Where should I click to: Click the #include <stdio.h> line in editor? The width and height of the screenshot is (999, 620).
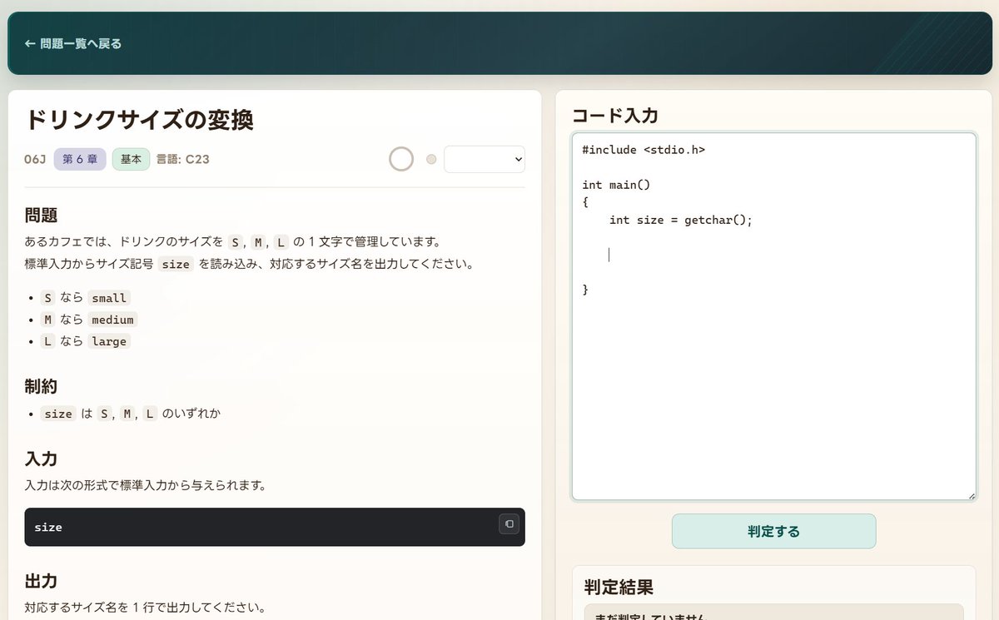(x=644, y=150)
